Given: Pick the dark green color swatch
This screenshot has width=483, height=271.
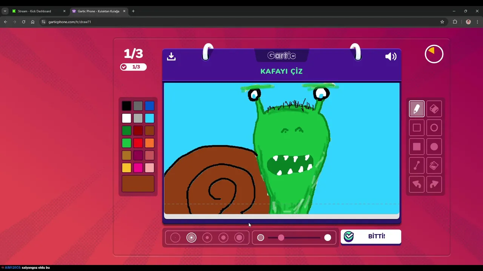Looking at the screenshot, I should (x=126, y=131).
